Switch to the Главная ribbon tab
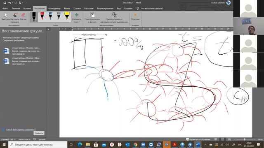This screenshot has width=264, height=148. [x=16, y=8]
